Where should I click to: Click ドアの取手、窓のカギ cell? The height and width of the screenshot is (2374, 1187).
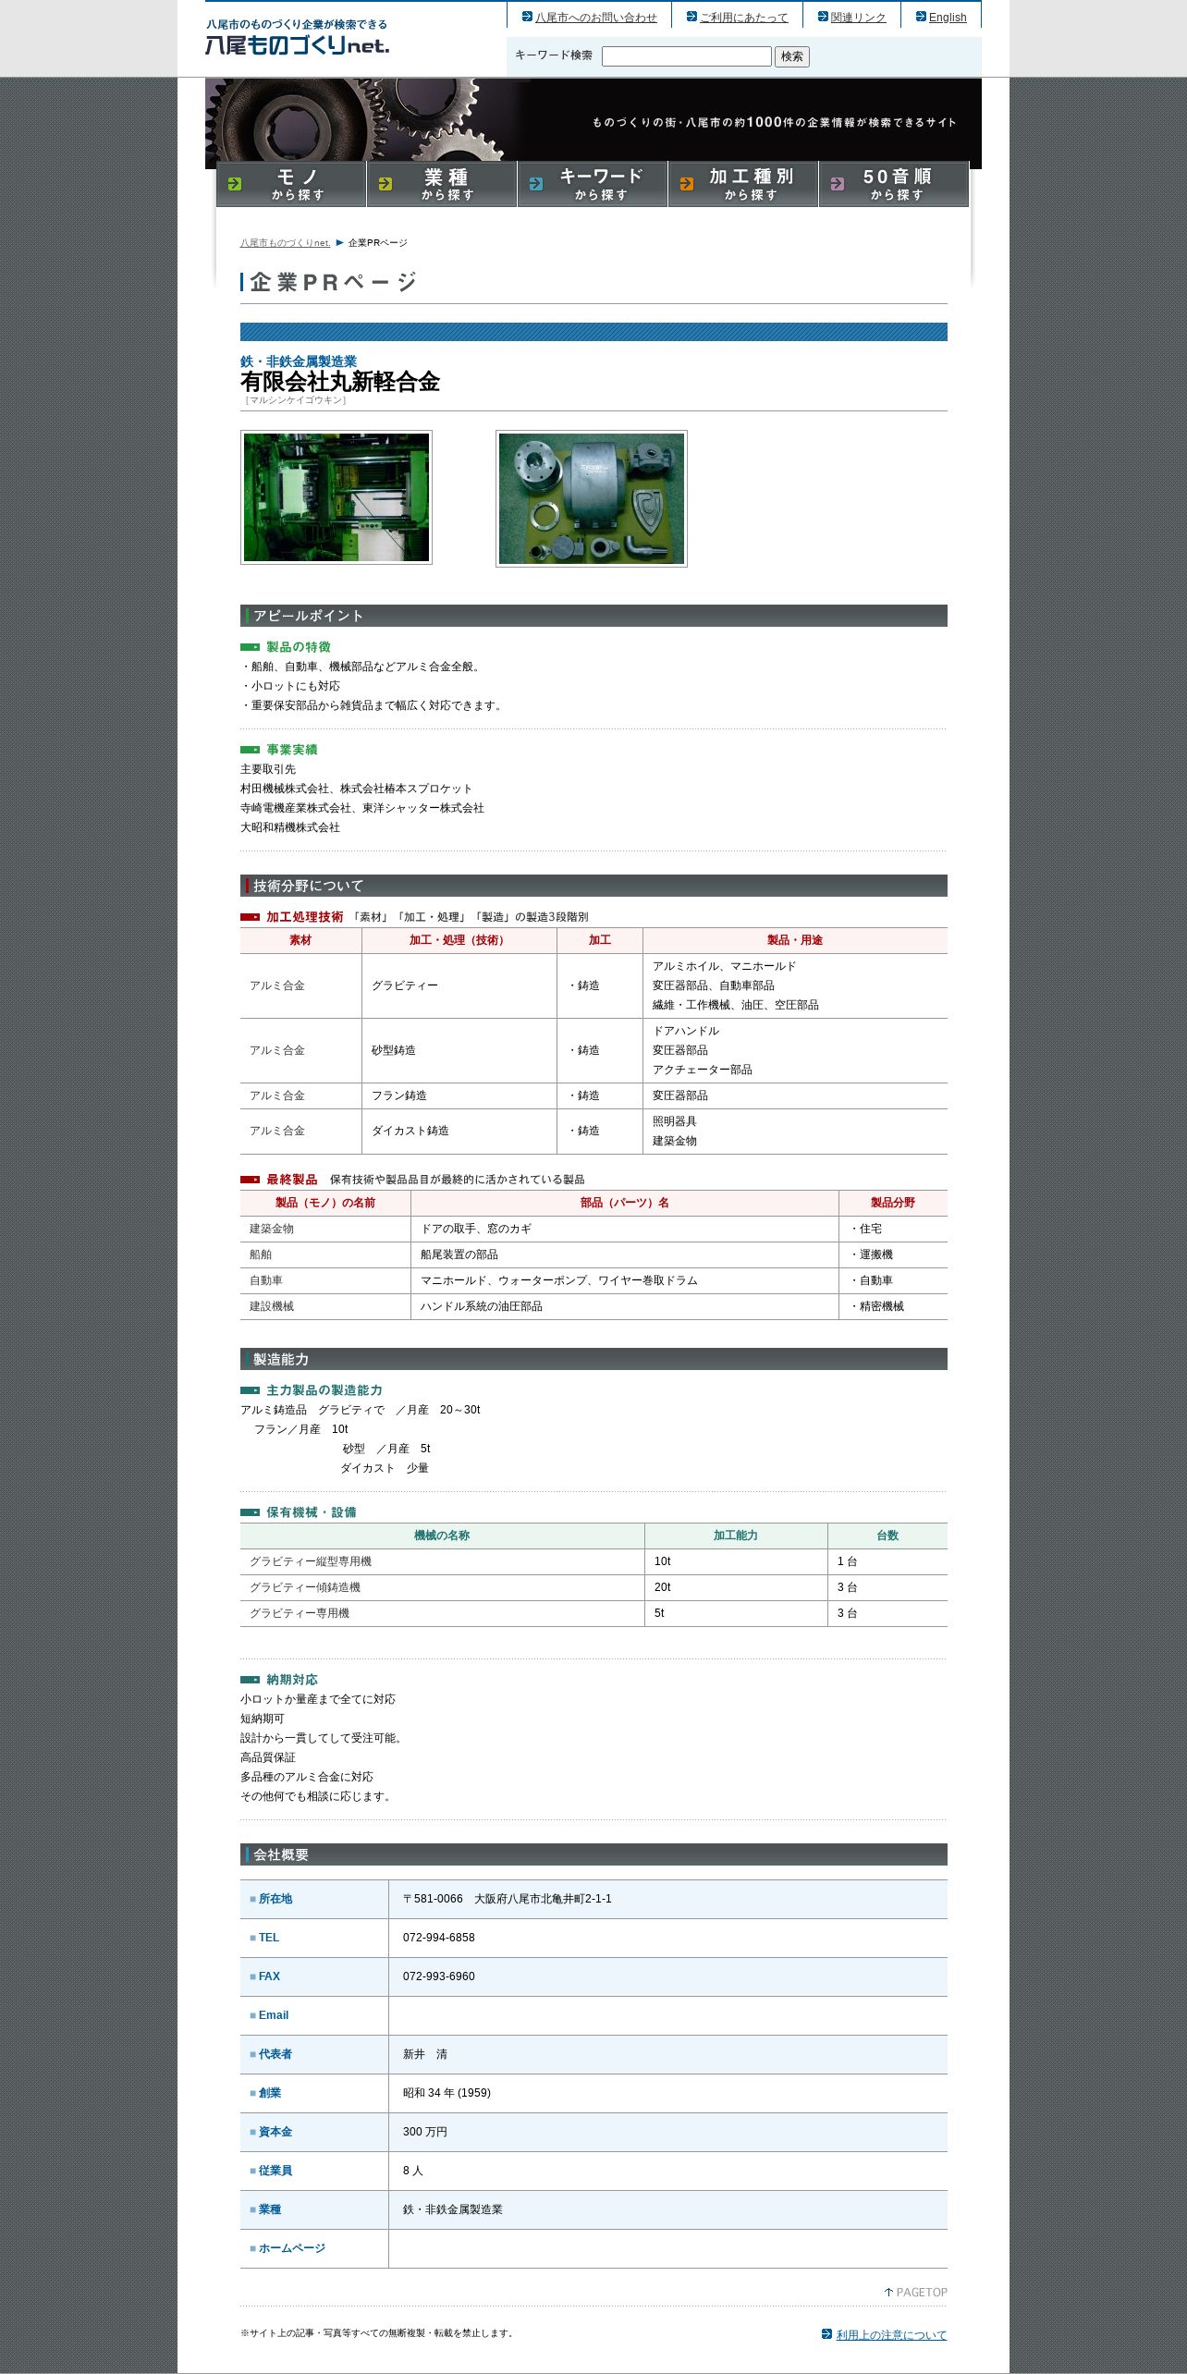click(x=625, y=1229)
